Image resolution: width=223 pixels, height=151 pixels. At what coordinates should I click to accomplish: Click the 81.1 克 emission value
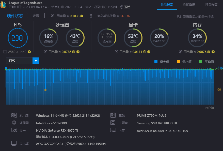tap(125, 16)
